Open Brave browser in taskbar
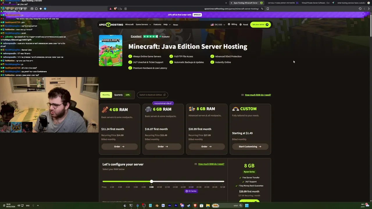The width and height of the screenshot is (372, 209). [x=195, y=206]
